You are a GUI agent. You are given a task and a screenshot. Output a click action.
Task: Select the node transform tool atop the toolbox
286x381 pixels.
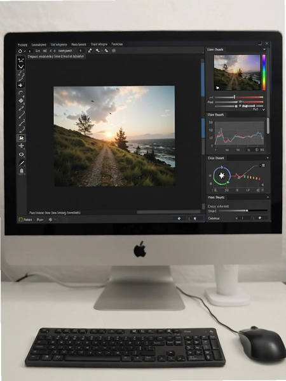pyautogui.click(x=21, y=60)
